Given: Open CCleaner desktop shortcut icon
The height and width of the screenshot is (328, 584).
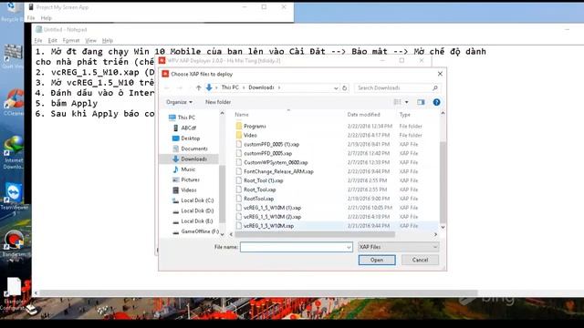Looking at the screenshot, I should coord(14,102).
